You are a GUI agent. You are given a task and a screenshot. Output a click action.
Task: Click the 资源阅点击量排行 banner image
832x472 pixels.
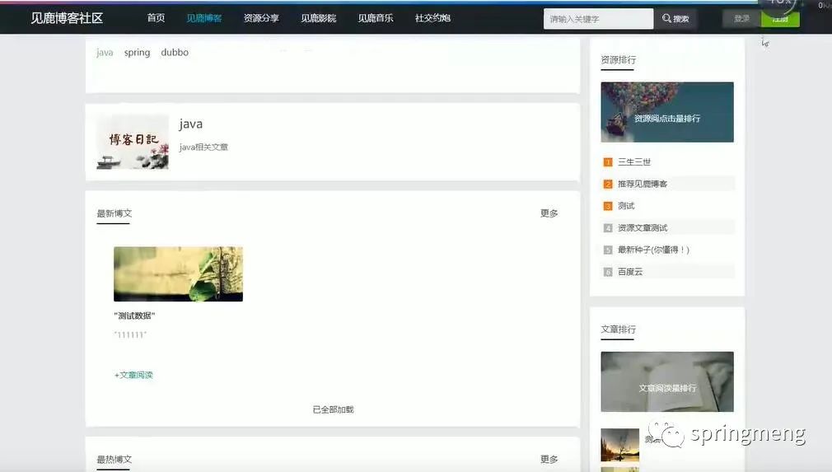pos(667,112)
